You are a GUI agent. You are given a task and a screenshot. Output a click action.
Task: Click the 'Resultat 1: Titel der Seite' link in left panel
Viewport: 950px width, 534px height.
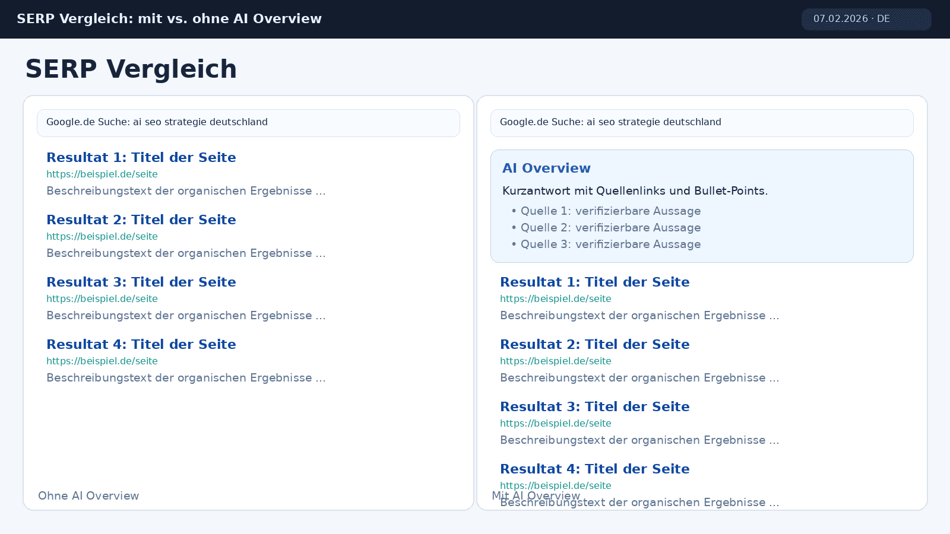141,157
